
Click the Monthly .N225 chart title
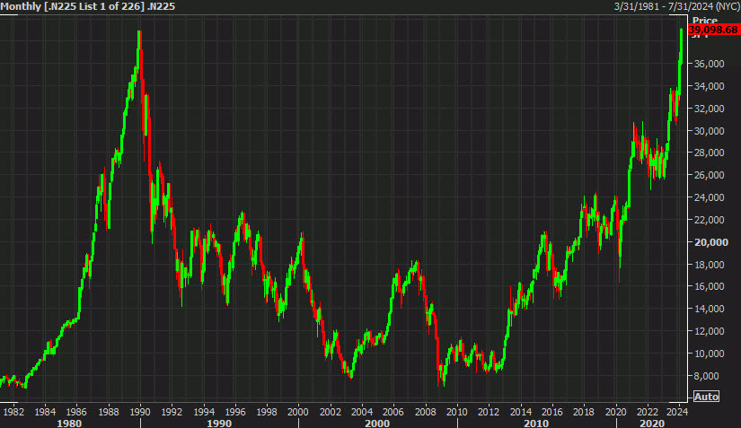(88, 6)
